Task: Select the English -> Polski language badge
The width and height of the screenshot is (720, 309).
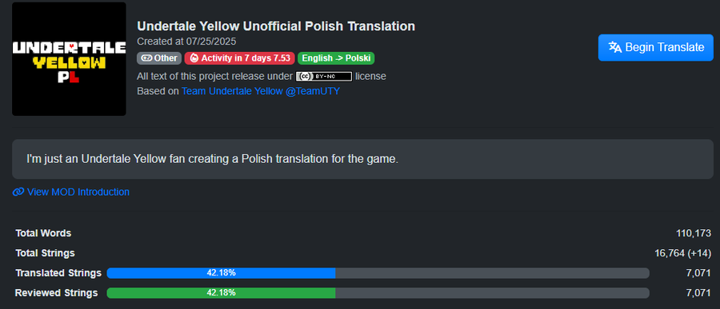Action: click(336, 58)
